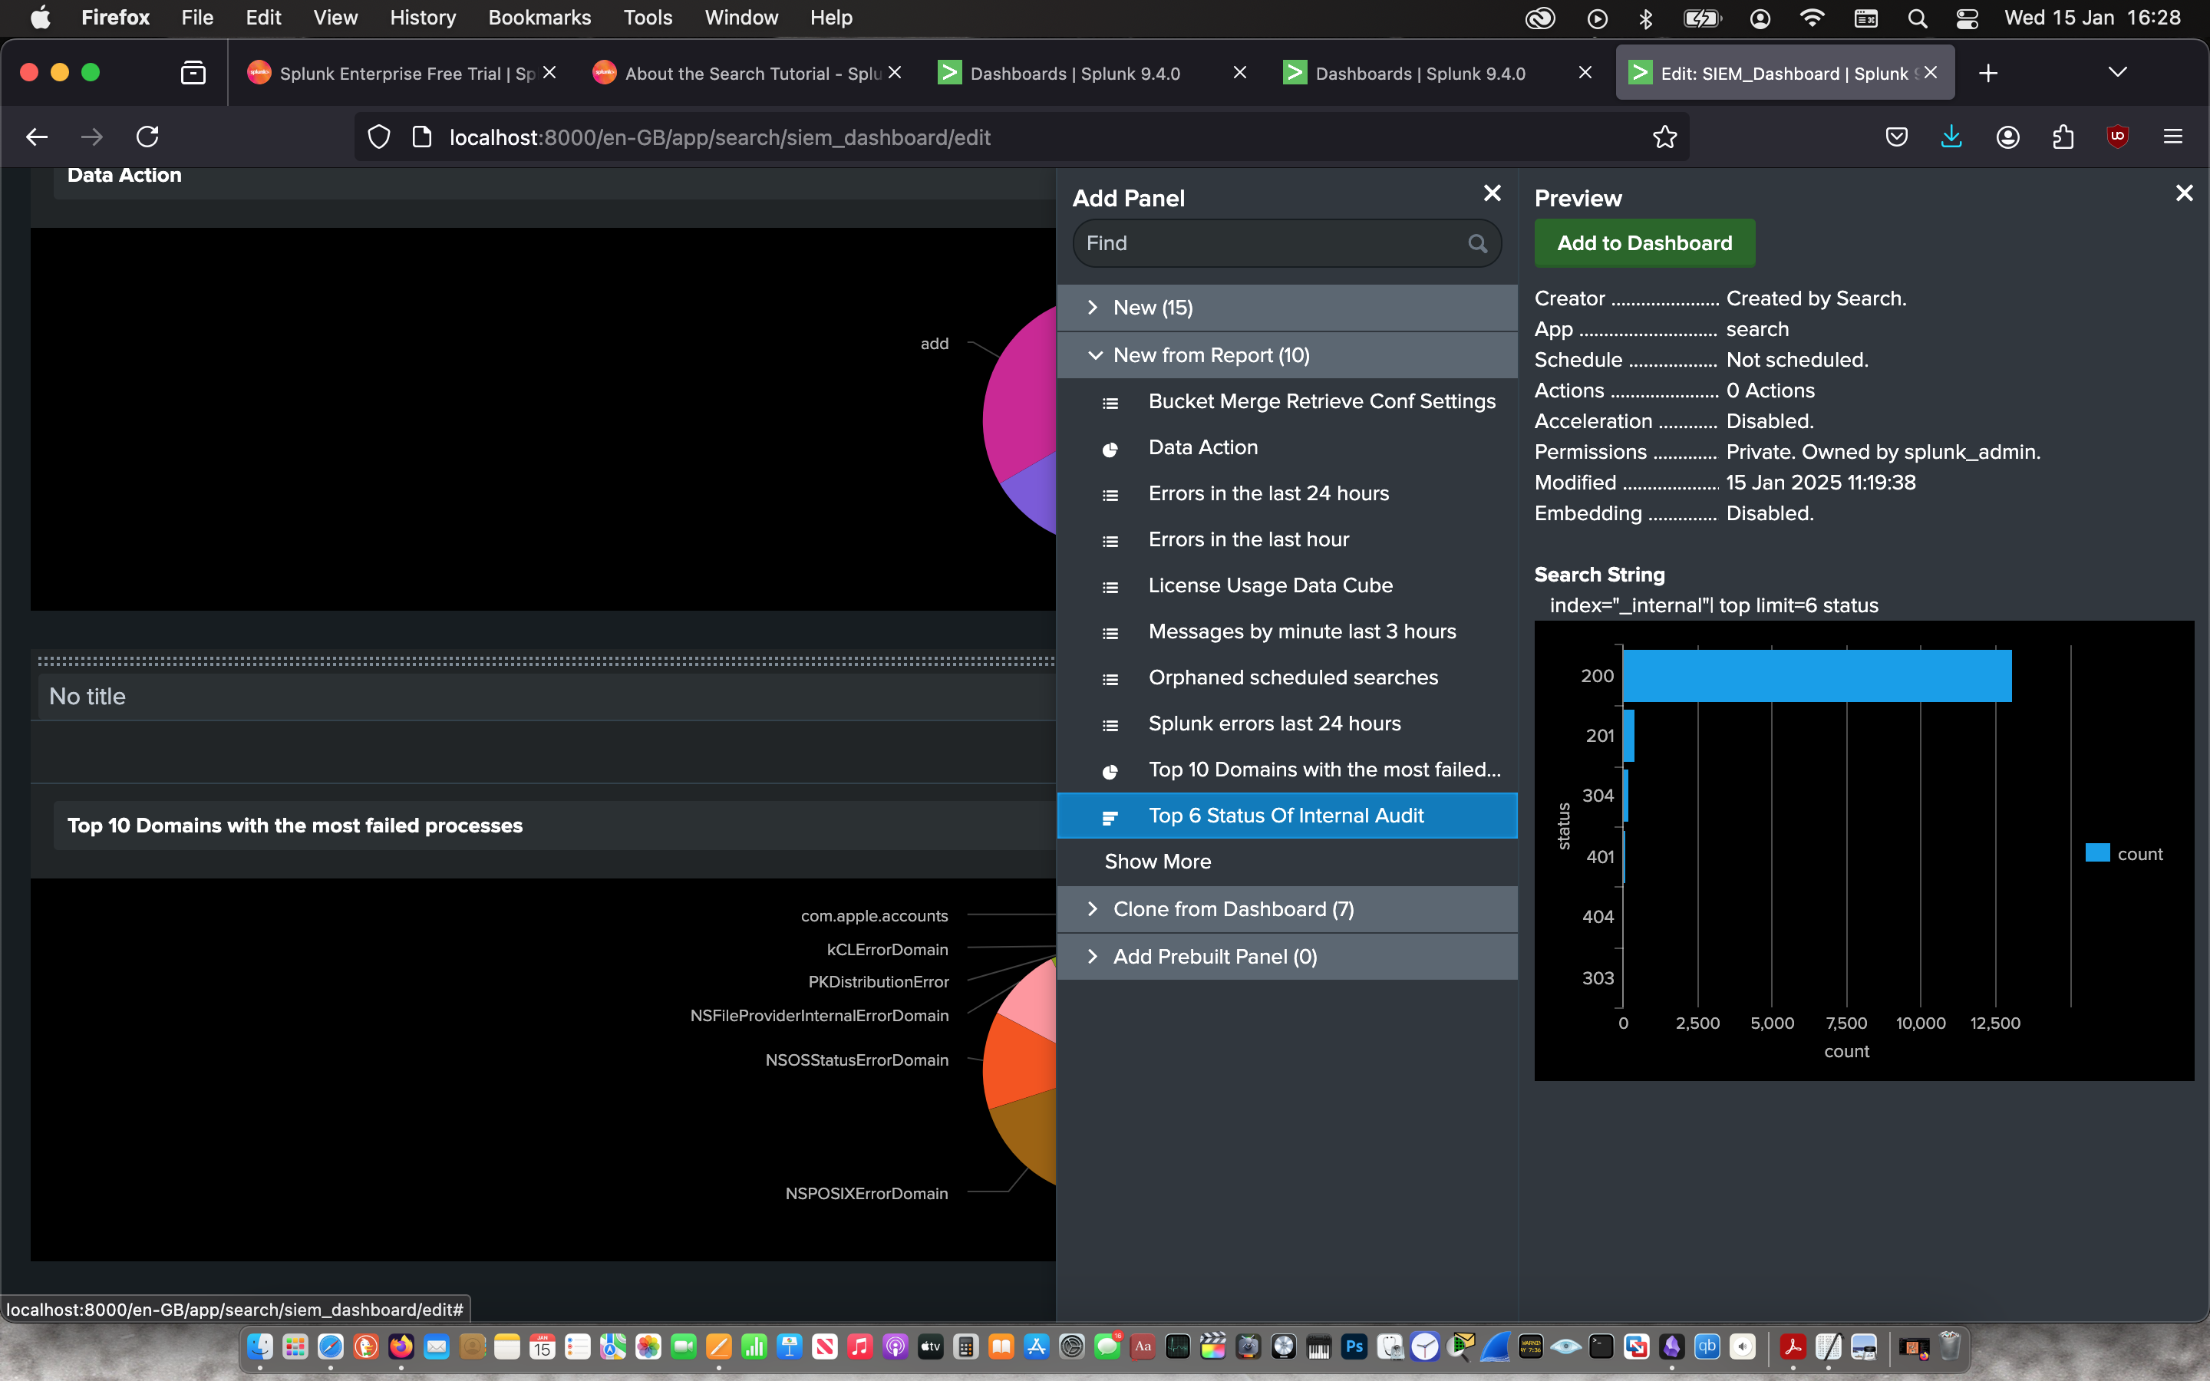This screenshot has width=2210, height=1381.
Task: Select Errors in the last hour report
Action: [1248, 540]
